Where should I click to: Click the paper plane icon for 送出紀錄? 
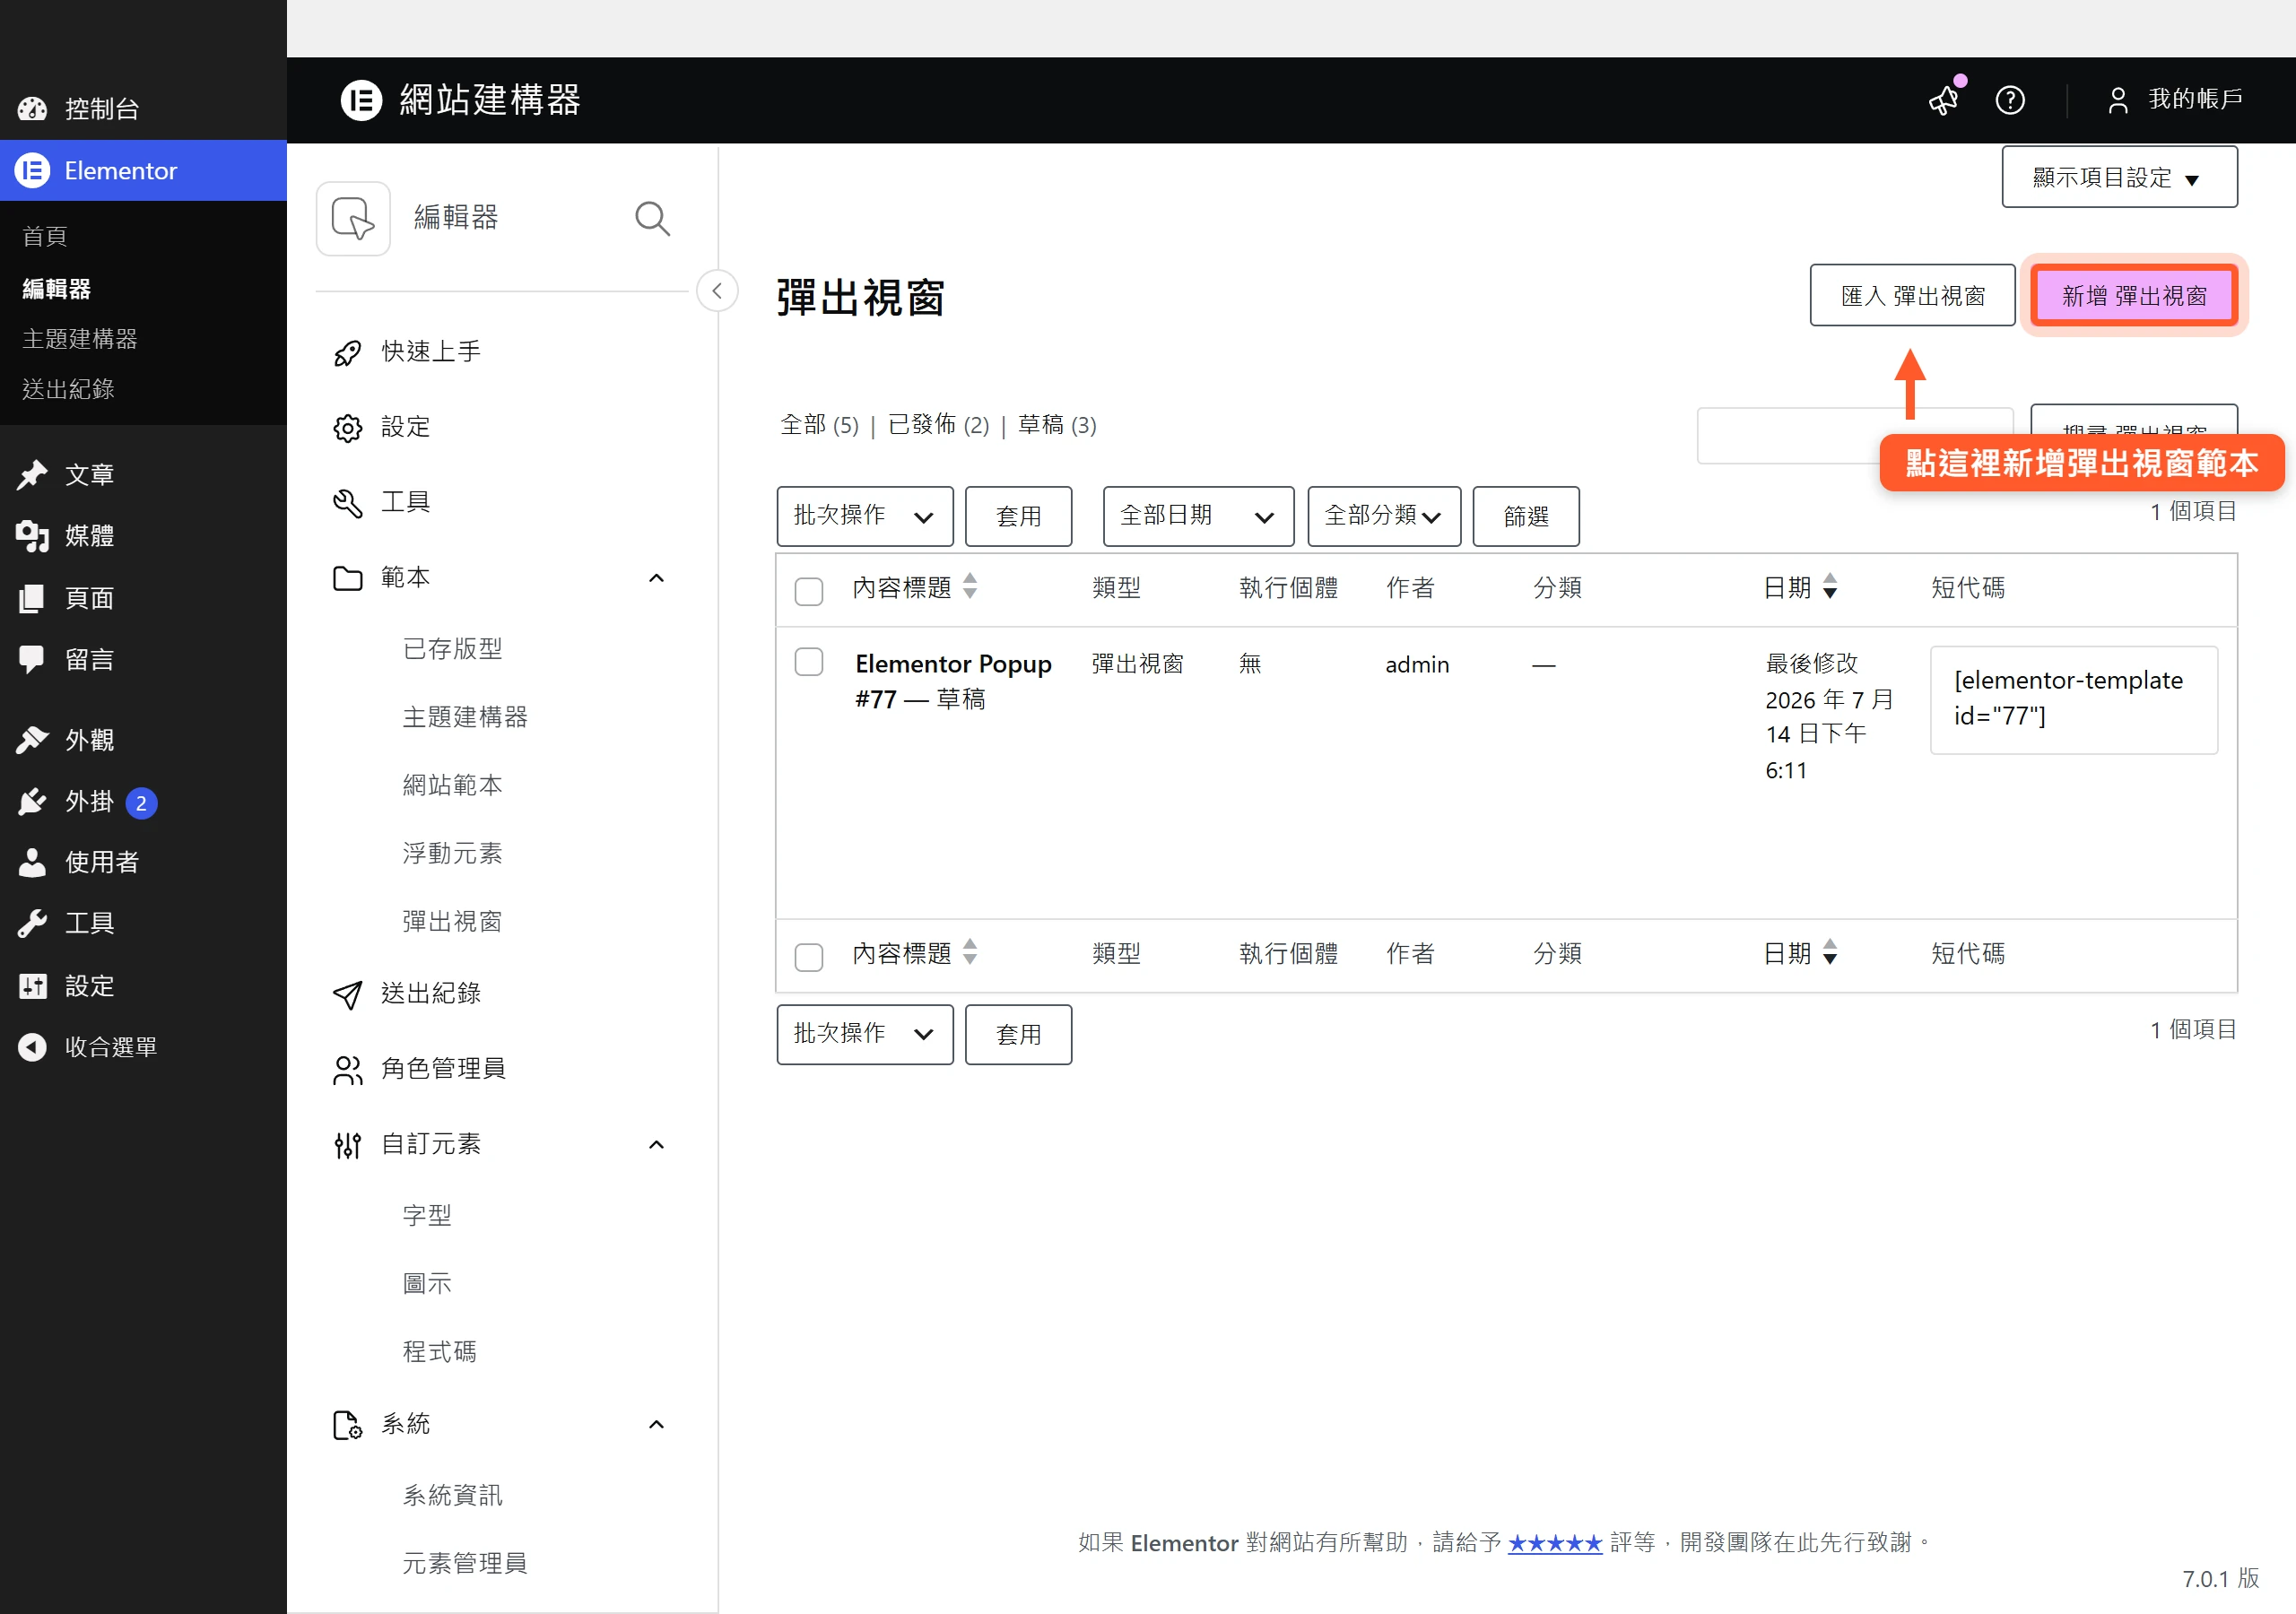coord(347,994)
